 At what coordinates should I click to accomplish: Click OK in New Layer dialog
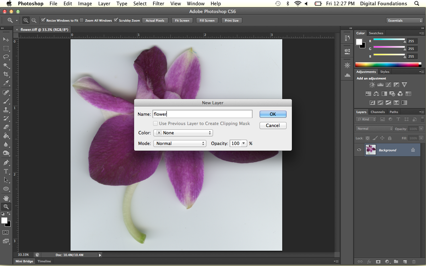(x=273, y=114)
